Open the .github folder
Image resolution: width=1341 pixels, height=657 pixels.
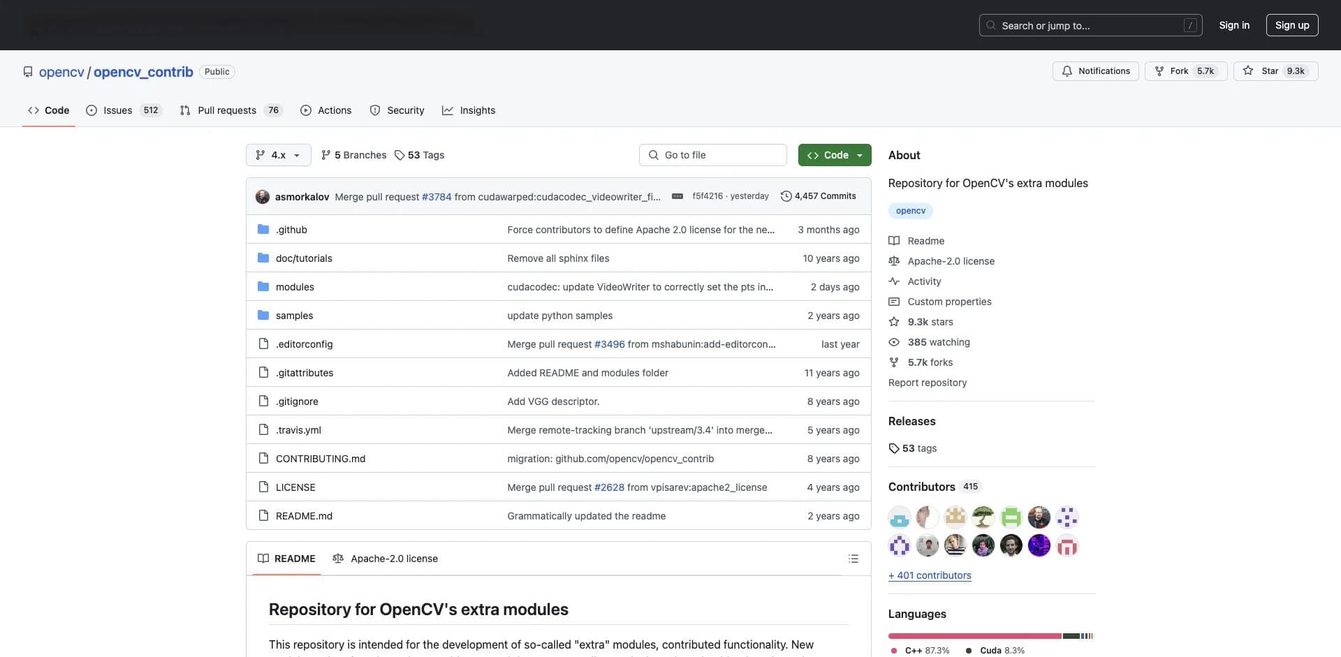291,230
